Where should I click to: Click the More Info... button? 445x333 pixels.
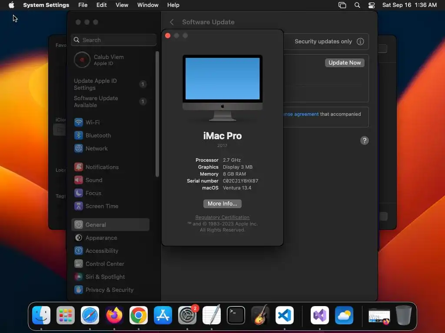(x=222, y=204)
